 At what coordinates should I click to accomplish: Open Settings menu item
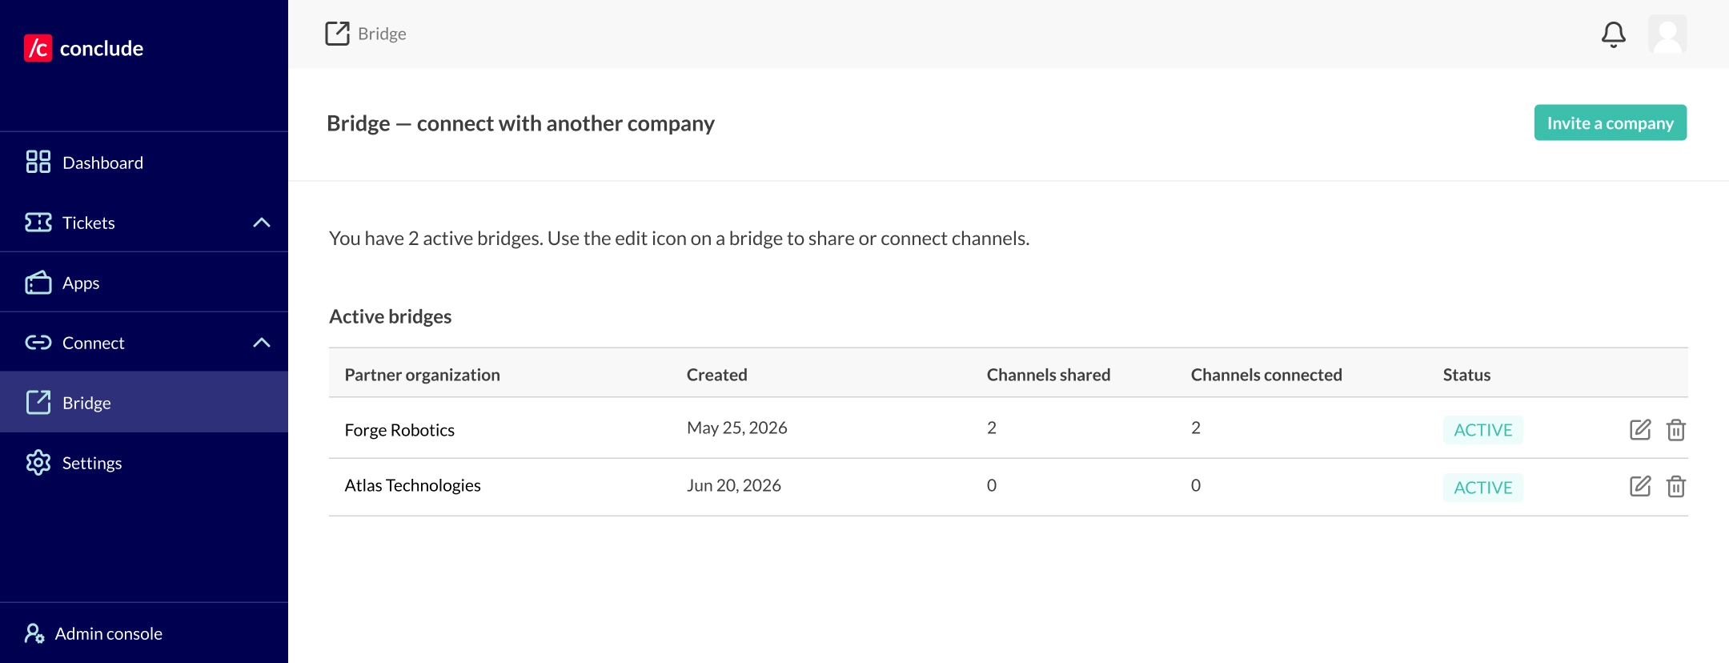(144, 462)
